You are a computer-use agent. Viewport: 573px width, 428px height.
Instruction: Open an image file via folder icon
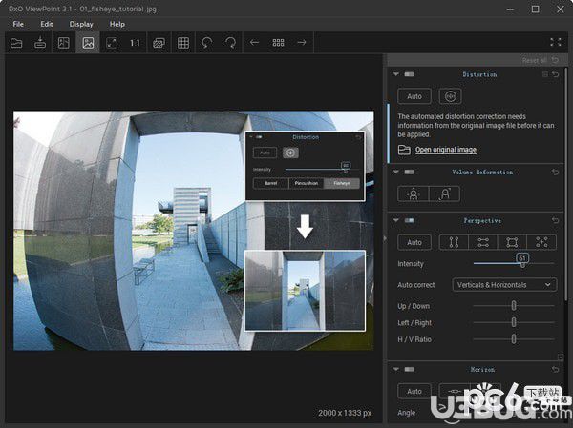[16, 43]
